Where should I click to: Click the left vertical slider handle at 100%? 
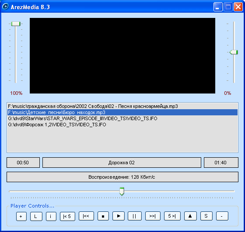click(x=16, y=24)
